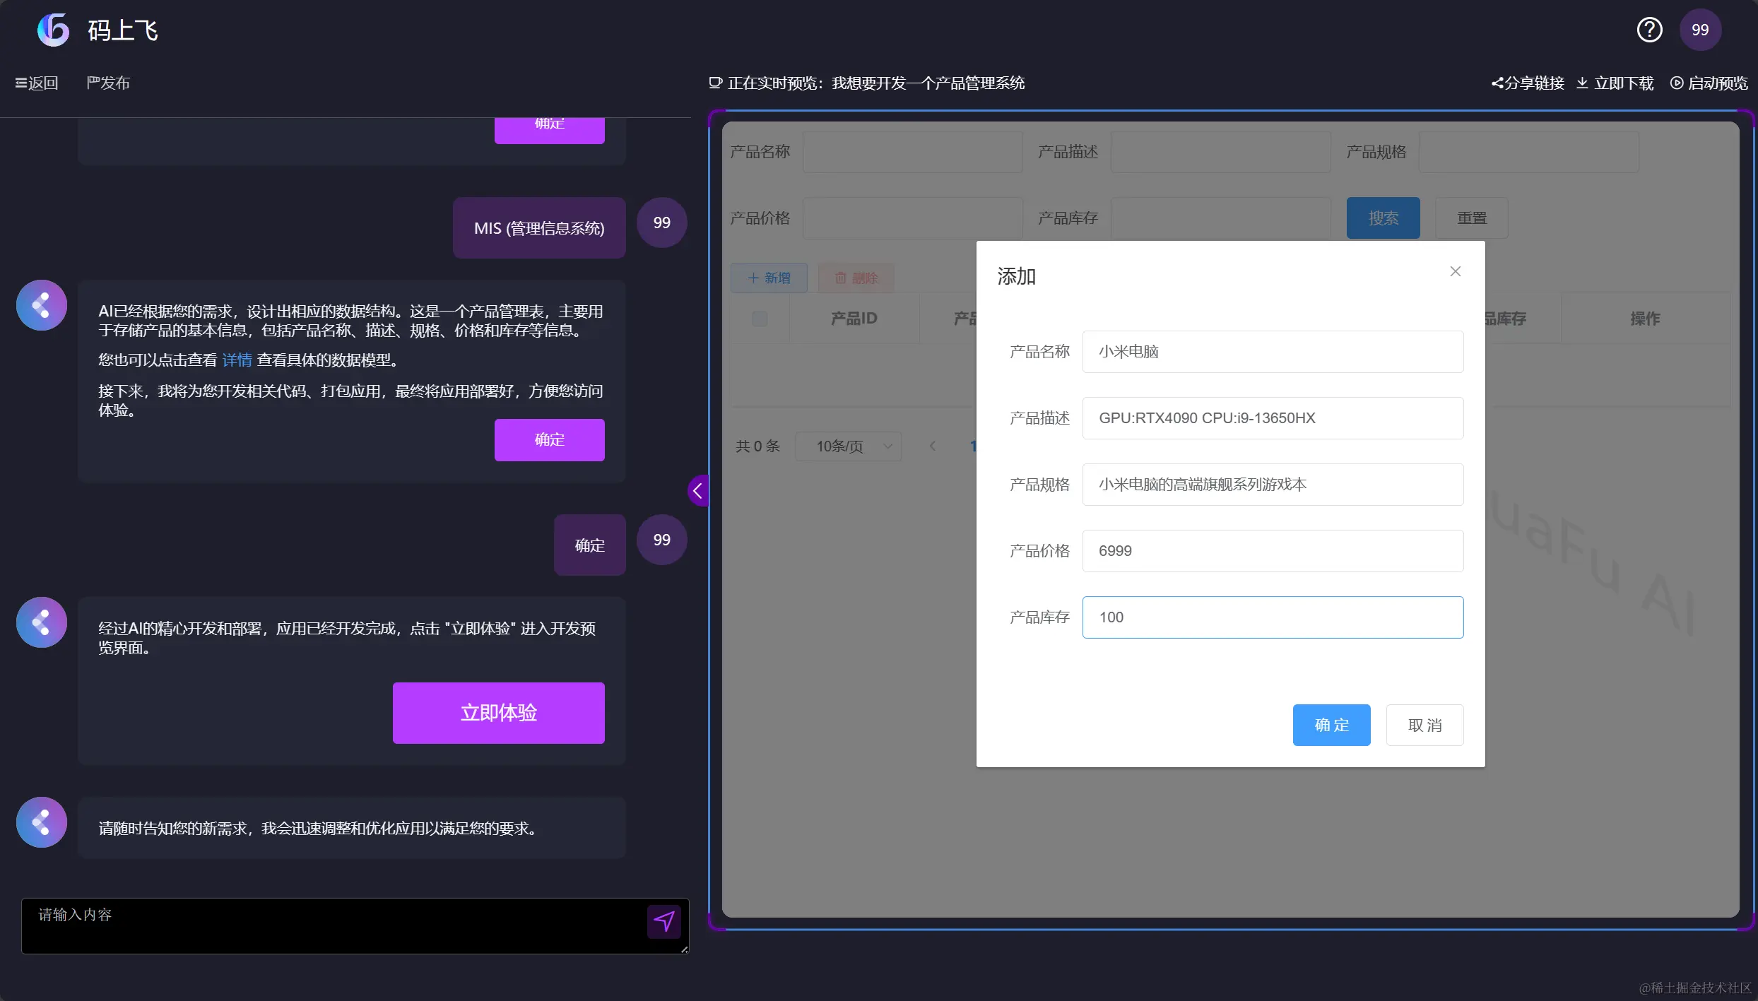
Task: Click the 返回 menu item
Action: click(37, 83)
